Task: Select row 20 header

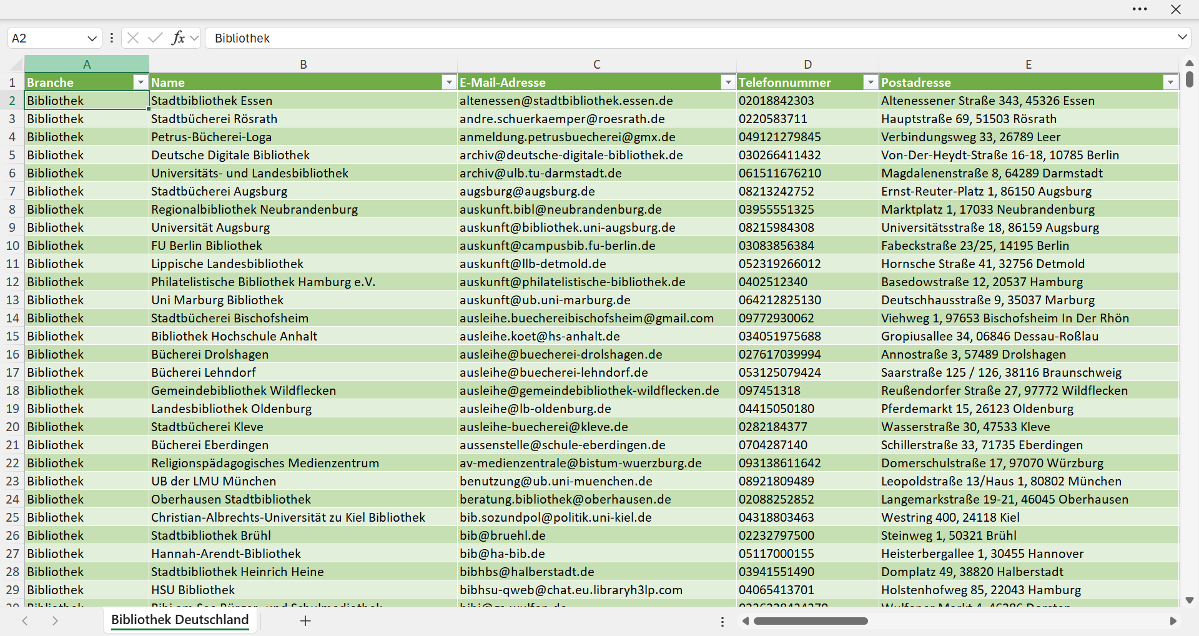Action: coord(12,427)
